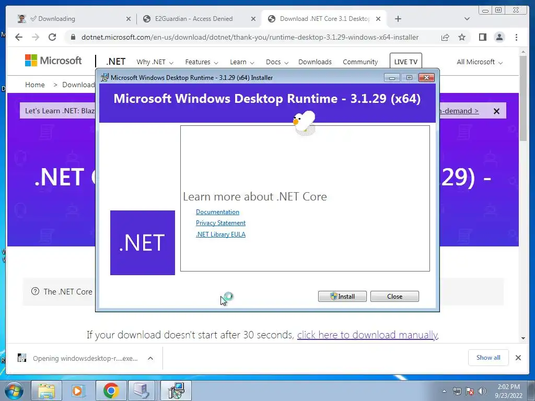Toggle the Chrome side panel icon
Image resolution: width=535 pixels, height=401 pixels.
[x=482, y=37]
